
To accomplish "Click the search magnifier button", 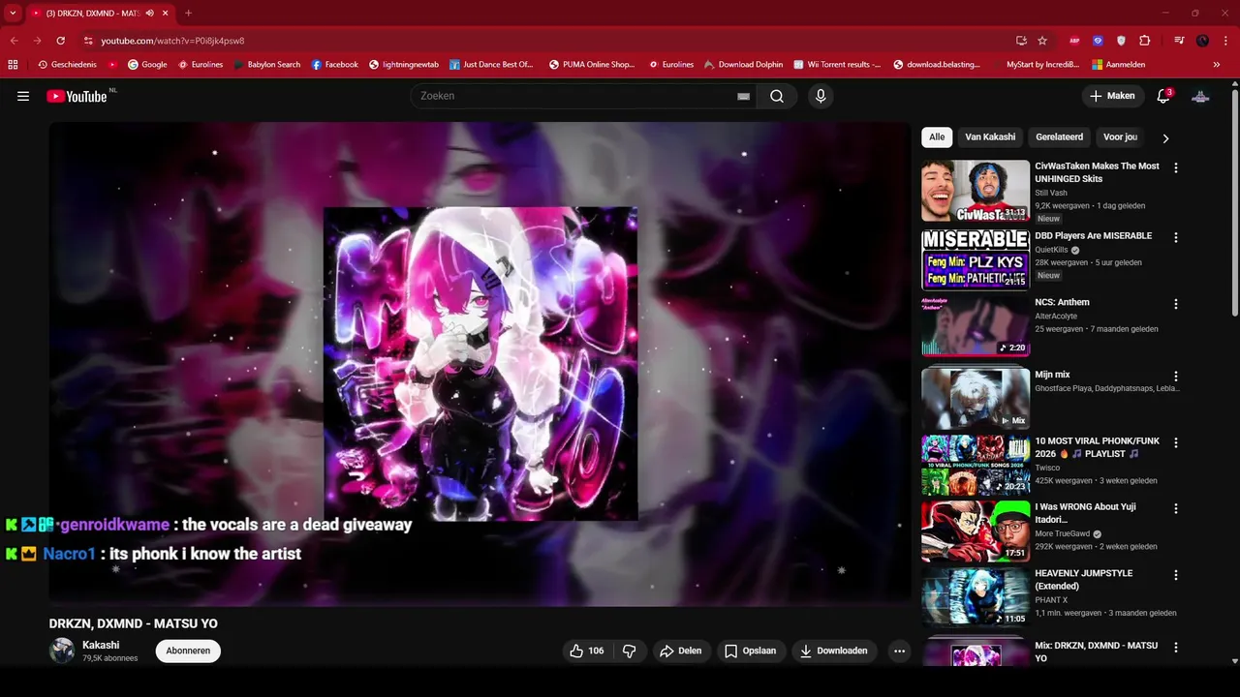I will point(777,96).
